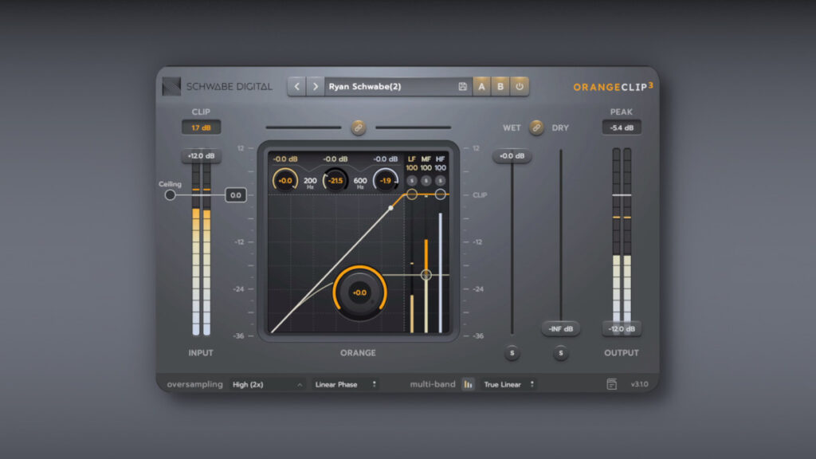The height and width of the screenshot is (459, 816).
Task: Switch to preset slot B
Action: (500, 85)
